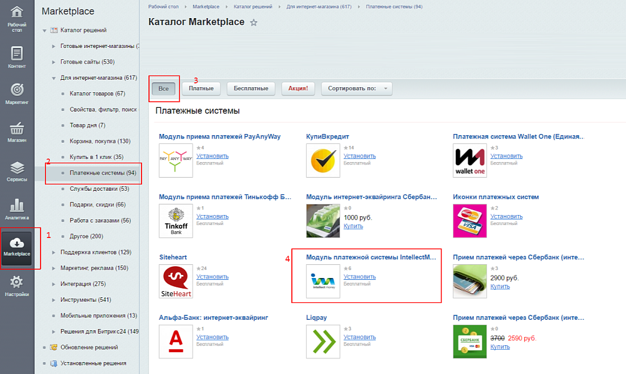The width and height of the screenshot is (626, 374).
Task: Filter by Бесплатные modules
Action: tap(251, 89)
